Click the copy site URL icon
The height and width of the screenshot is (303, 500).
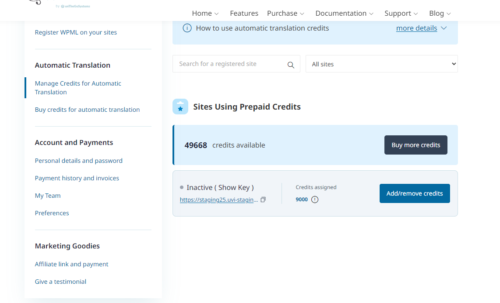(x=263, y=200)
